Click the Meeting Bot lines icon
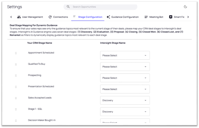Image resolution: width=199 pixels, height=128 pixels. coord(146,17)
